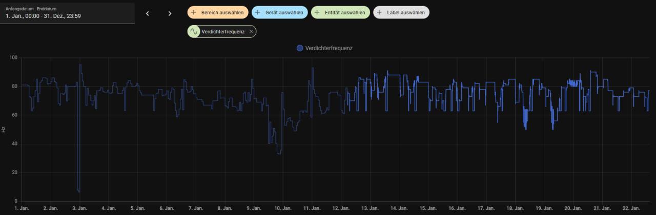Click the deep drop near 3. Jan.
The height and width of the screenshot is (215, 656).
[x=78, y=190]
